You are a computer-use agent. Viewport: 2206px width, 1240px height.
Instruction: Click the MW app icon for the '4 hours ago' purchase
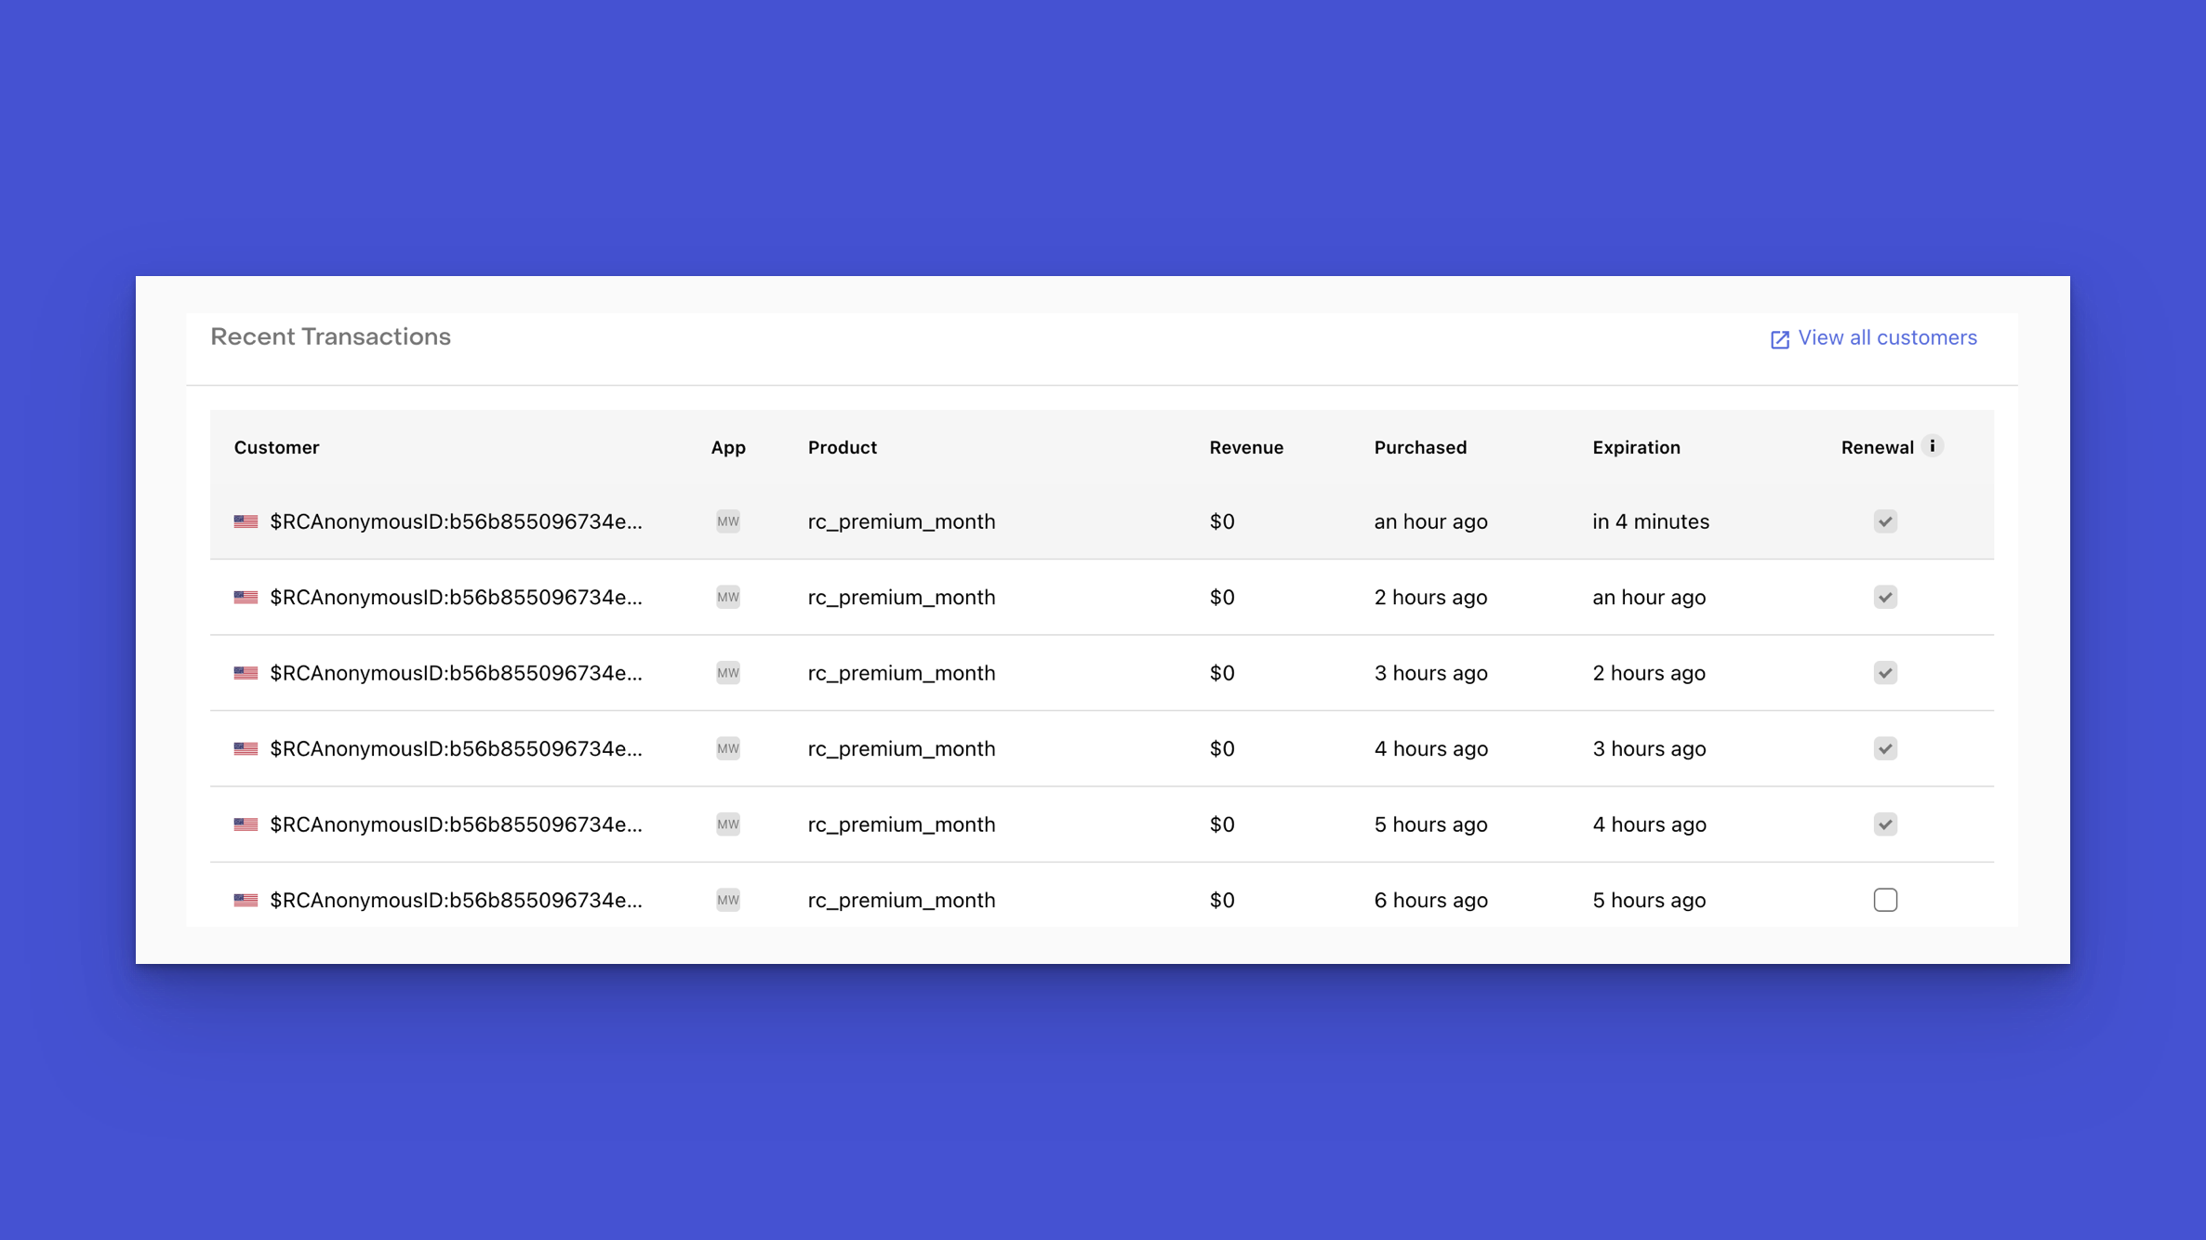728,749
